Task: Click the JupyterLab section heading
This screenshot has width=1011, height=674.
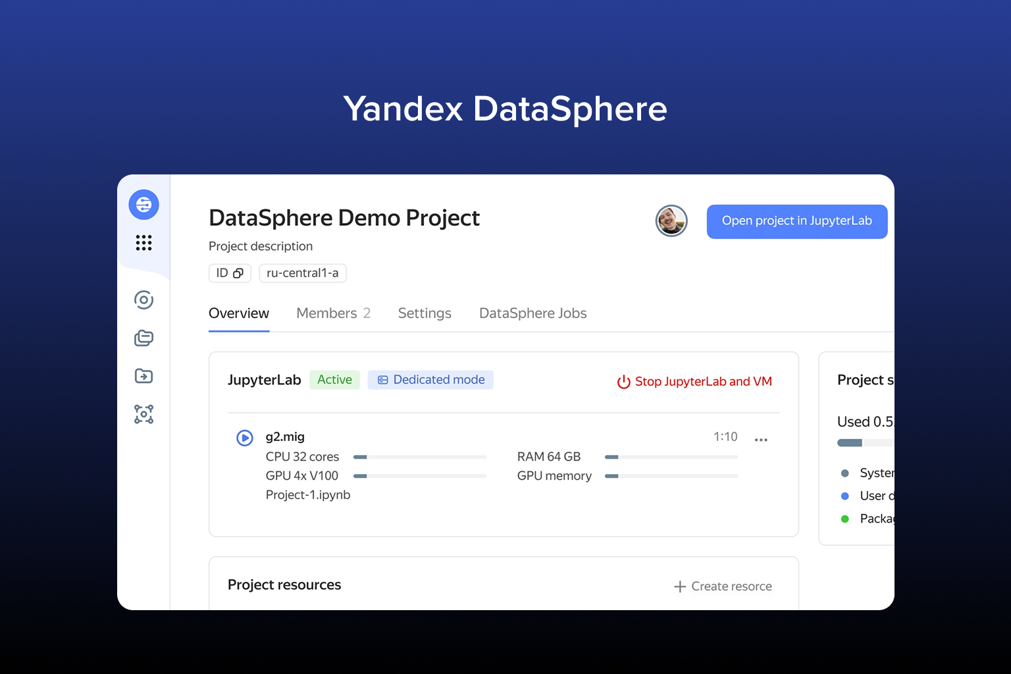Action: (265, 380)
